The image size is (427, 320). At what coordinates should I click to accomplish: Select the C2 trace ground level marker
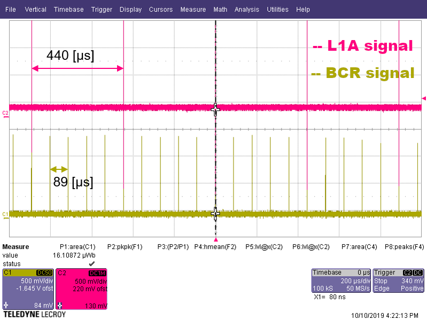(x=5, y=114)
